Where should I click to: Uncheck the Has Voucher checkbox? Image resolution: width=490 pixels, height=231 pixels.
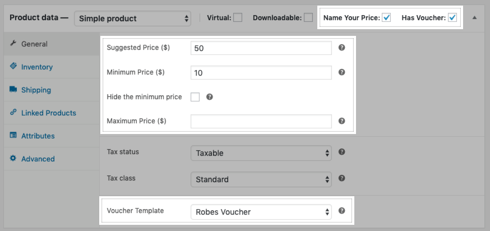tap(452, 18)
